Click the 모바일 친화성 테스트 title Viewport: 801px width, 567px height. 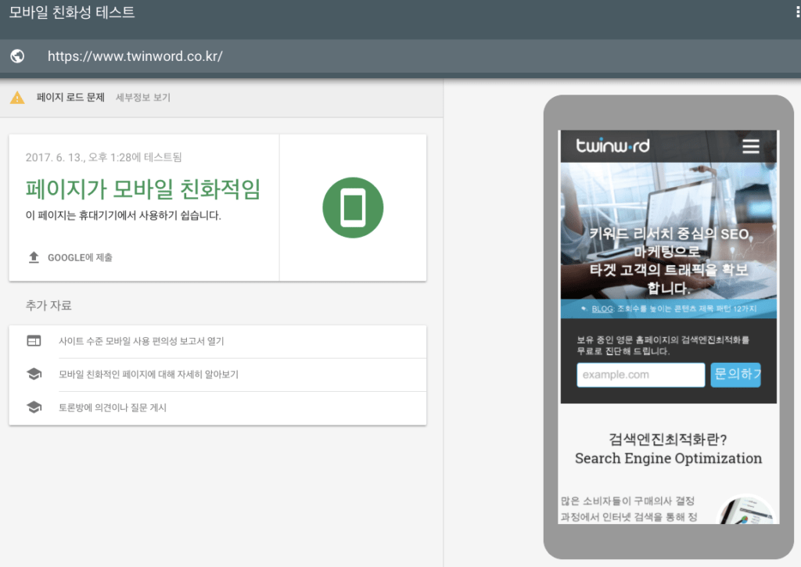click(72, 13)
